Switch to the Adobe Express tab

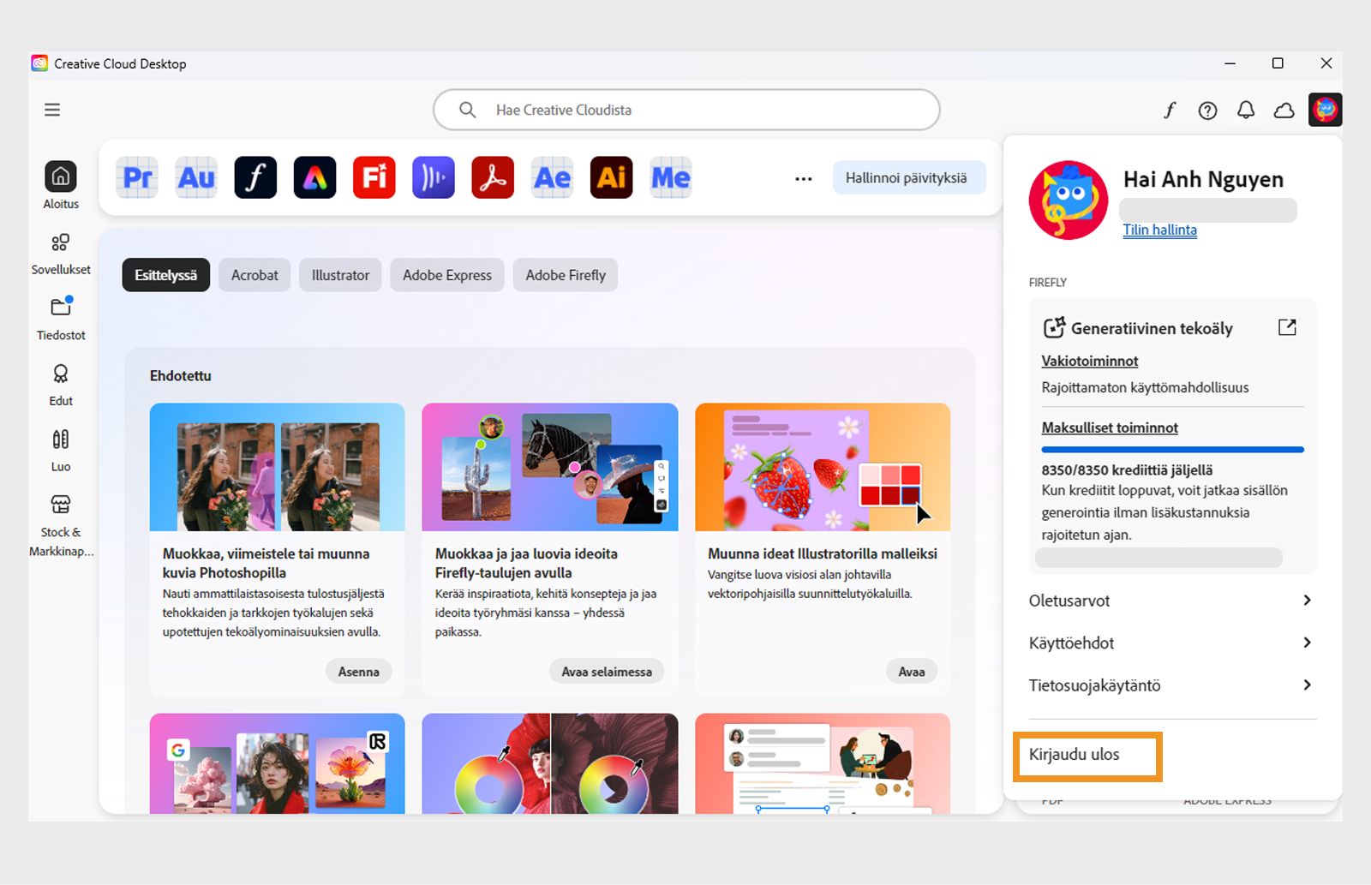pyautogui.click(x=447, y=275)
